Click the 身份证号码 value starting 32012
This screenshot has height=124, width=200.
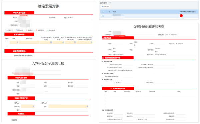click(160, 55)
